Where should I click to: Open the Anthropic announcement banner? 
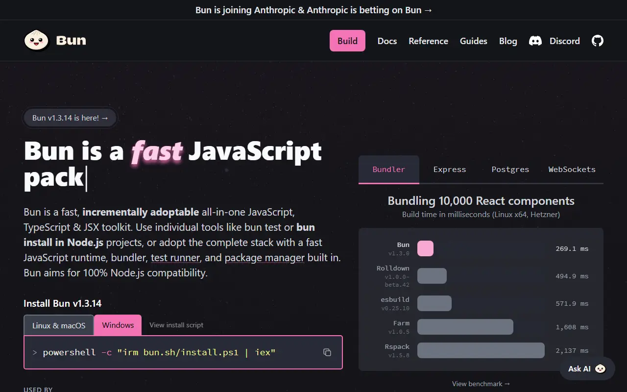pos(313,10)
